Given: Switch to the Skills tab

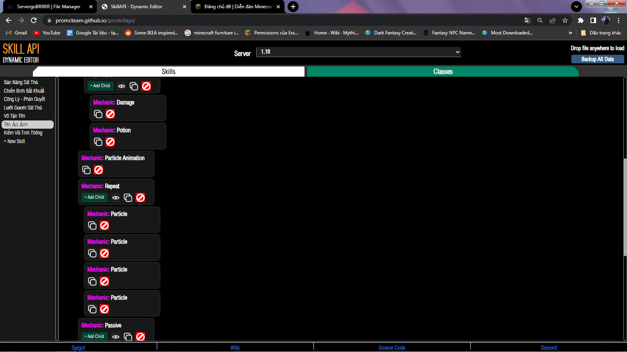Looking at the screenshot, I should [169, 72].
